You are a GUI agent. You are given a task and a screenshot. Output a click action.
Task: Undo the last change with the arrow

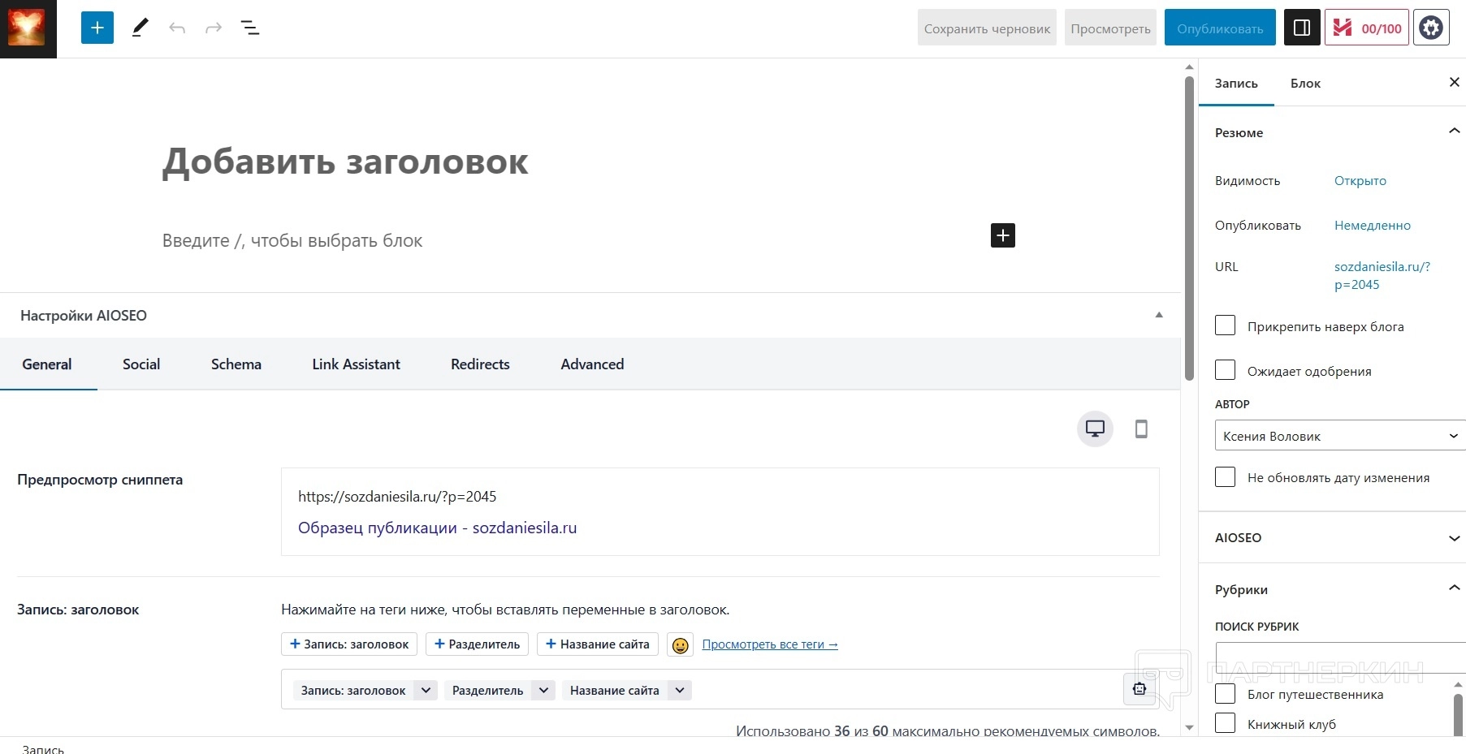177,28
